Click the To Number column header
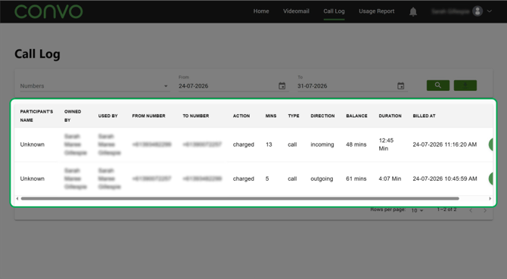Image resolution: width=507 pixels, height=279 pixels. (x=196, y=116)
